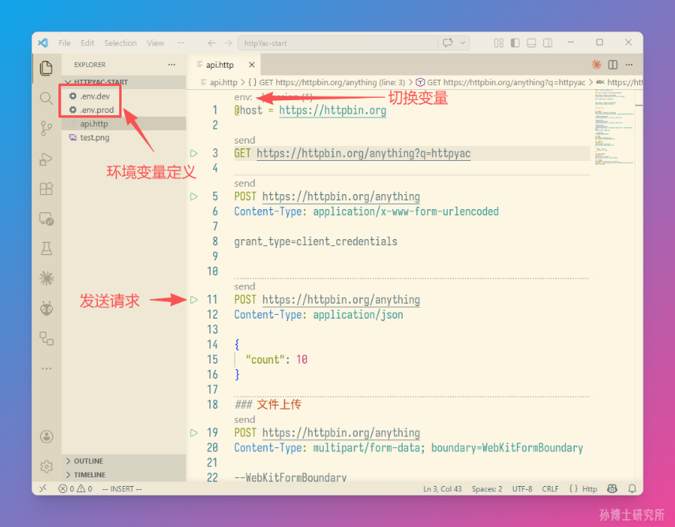
Task: Open the Customize Layout control
Action: tap(498, 43)
